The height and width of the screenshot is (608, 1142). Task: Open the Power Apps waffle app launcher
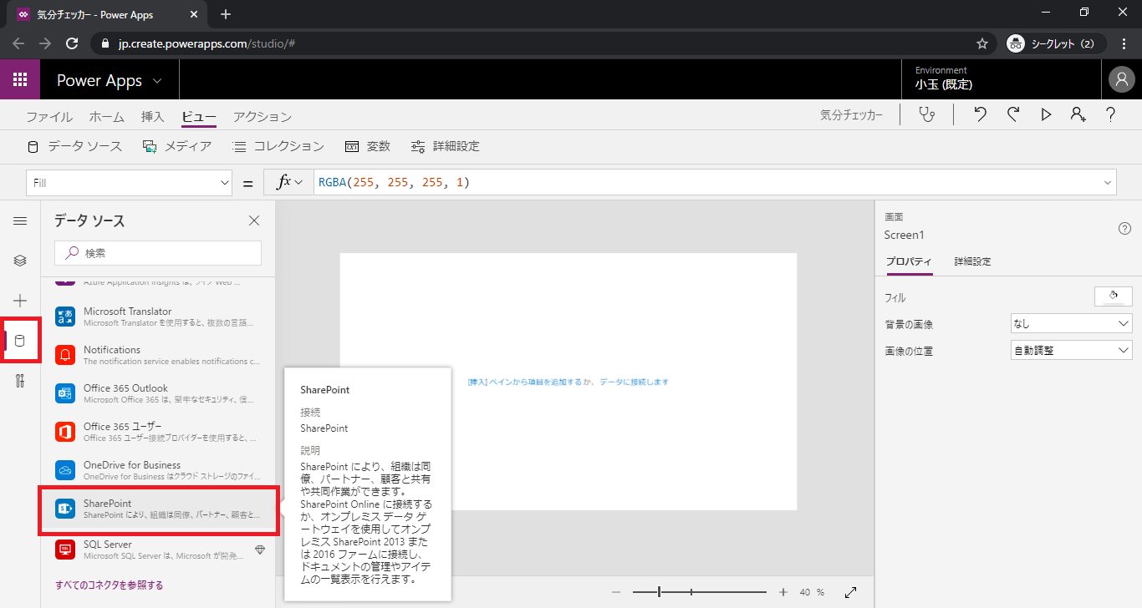click(20, 80)
